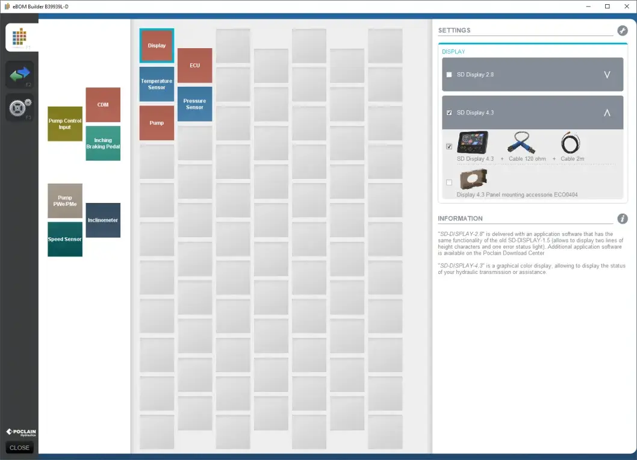The image size is (637, 460).
Task: Click the 'Cable 120 ohm' label
Action: [527, 159]
